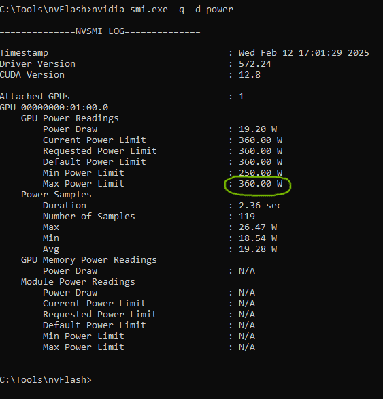383x399 pixels.
Task: Click 360.00 W value in GPU Current Power Limit row
Action: pyautogui.click(x=261, y=140)
